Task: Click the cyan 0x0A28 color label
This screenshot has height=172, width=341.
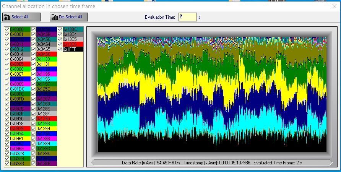Action: (x=20, y=153)
